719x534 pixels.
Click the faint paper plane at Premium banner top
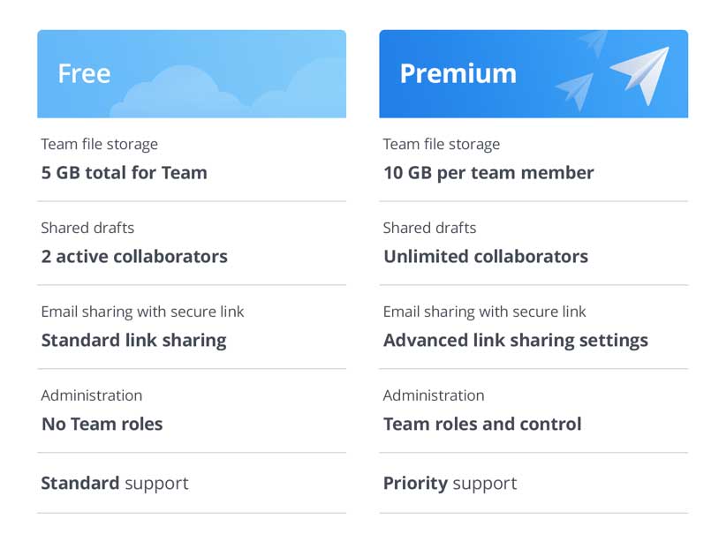click(x=594, y=41)
